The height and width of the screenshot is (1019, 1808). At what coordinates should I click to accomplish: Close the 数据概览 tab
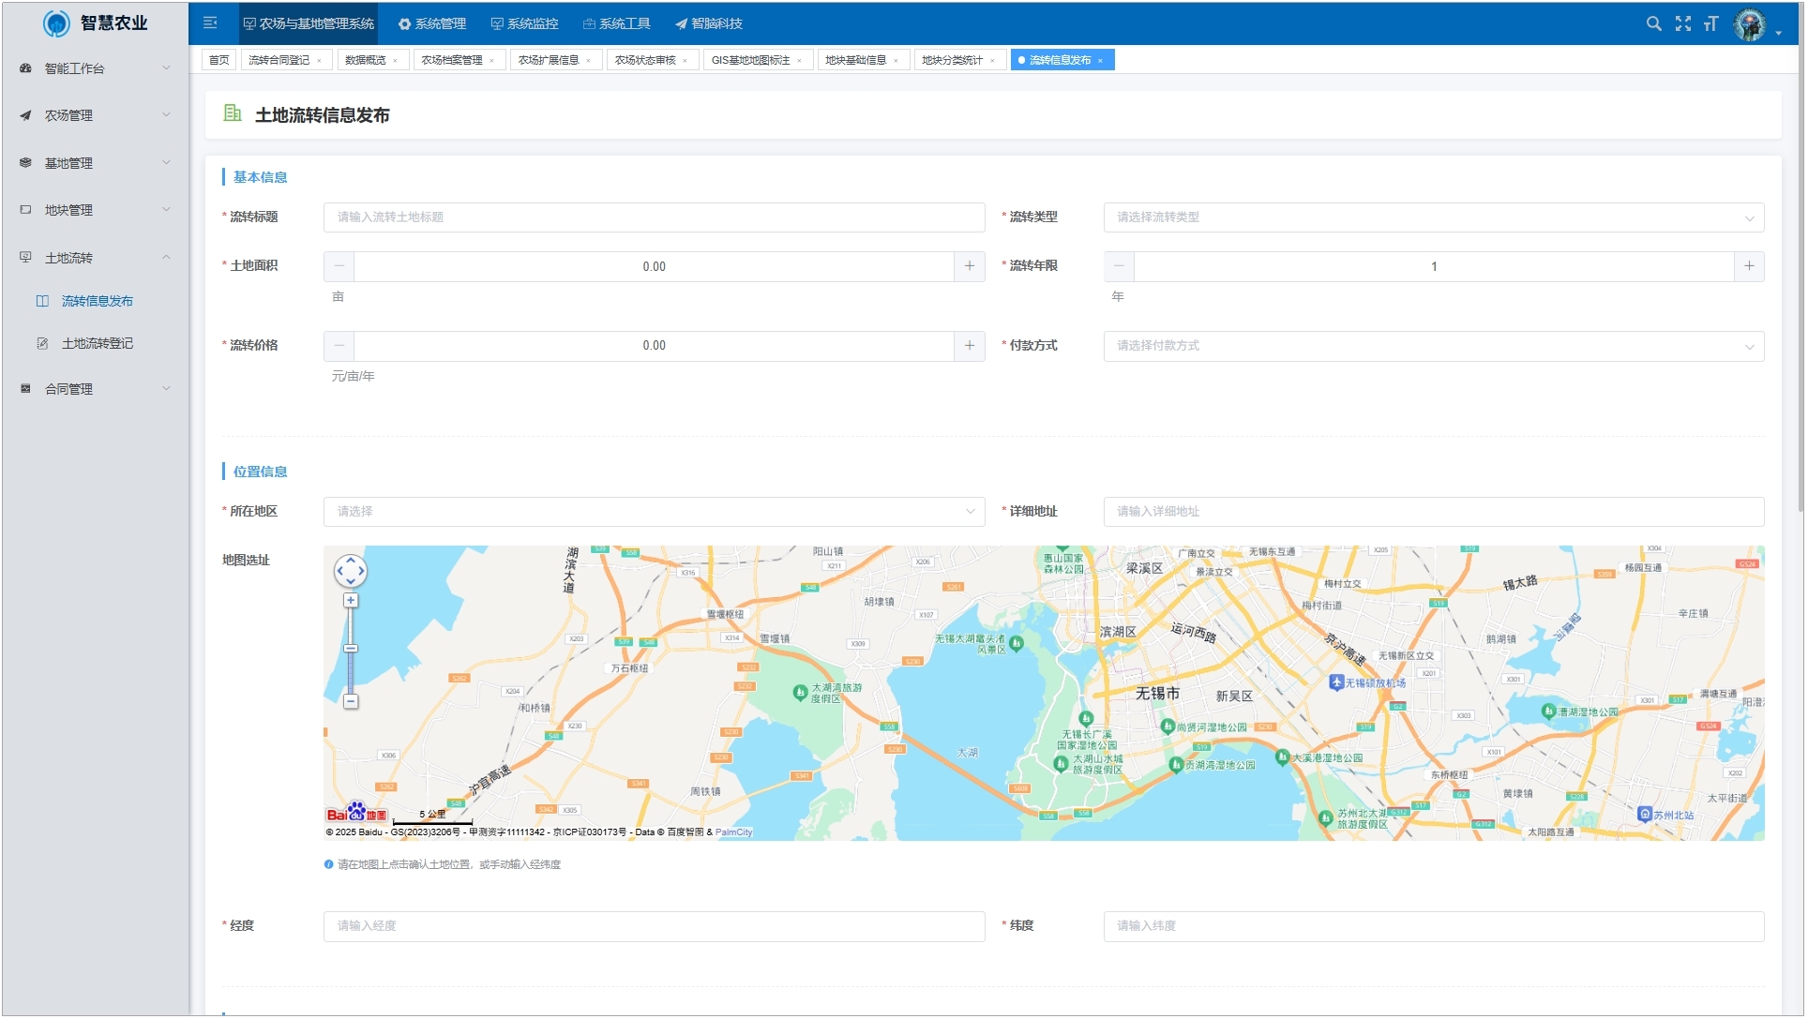396,61
